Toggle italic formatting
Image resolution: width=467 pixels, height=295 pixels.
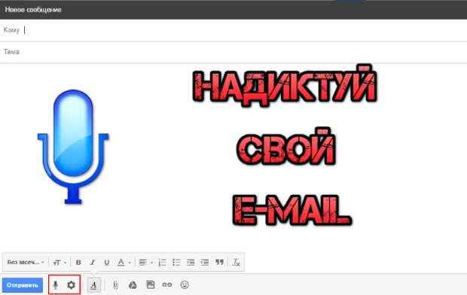click(93, 263)
